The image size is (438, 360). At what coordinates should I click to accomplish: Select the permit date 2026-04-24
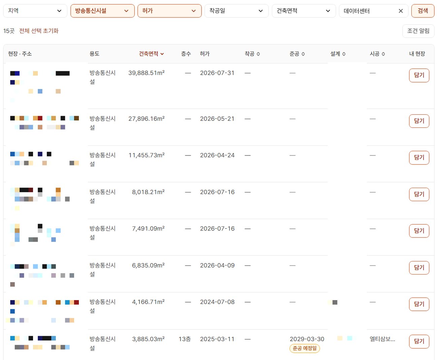[217, 155]
